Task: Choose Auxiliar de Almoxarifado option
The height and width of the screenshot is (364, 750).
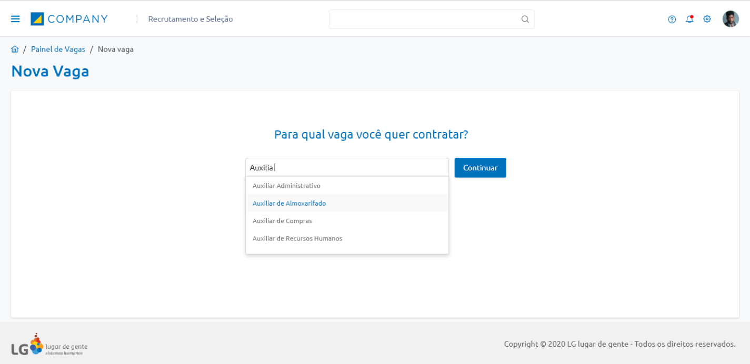Action: pyautogui.click(x=289, y=204)
